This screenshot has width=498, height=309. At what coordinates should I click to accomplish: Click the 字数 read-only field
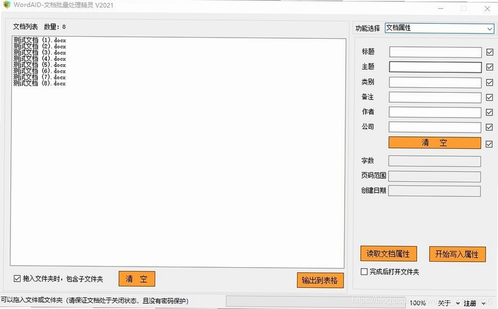tap(435, 161)
